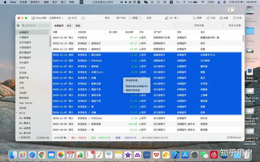Open Numbers app in the dock
260x162 pixels.
(80, 155)
